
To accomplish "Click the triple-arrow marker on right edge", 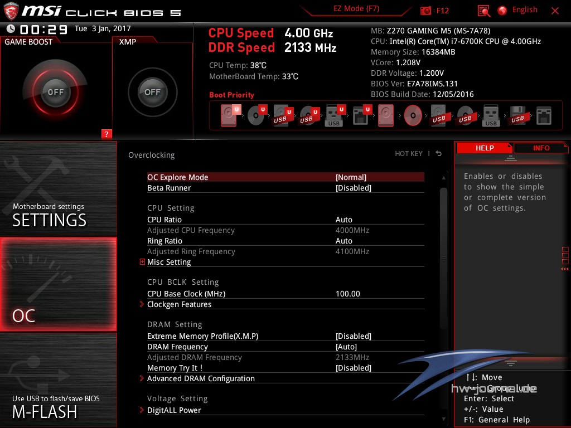I will (x=564, y=269).
